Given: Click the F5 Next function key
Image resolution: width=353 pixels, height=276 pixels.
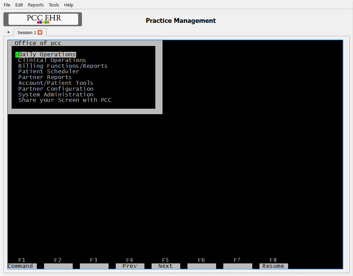Looking at the screenshot, I should (x=166, y=266).
